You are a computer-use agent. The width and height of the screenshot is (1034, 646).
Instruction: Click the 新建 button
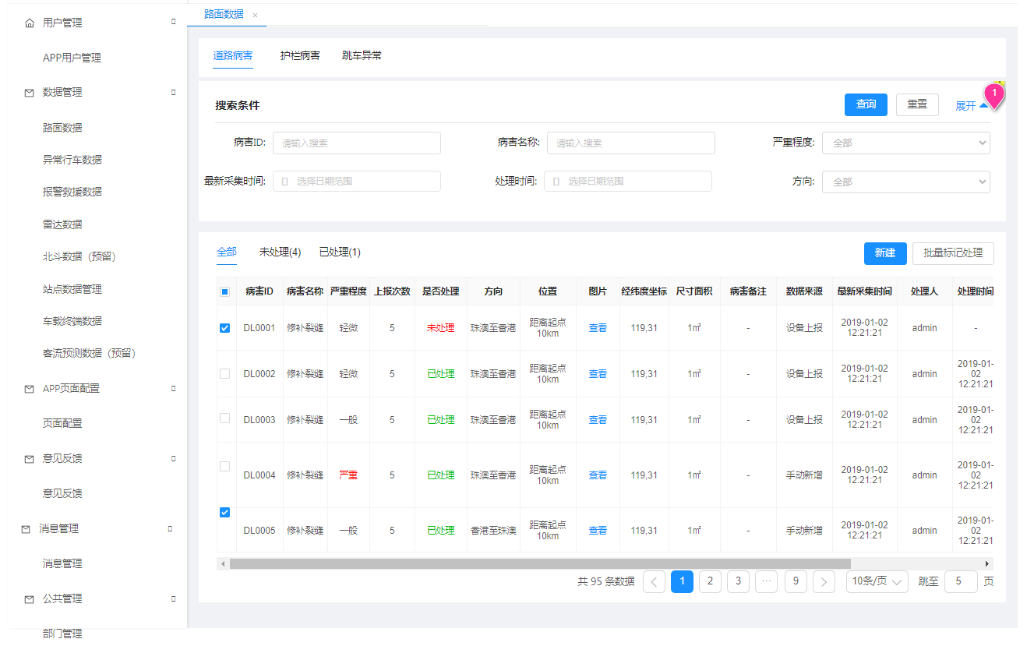coord(885,253)
